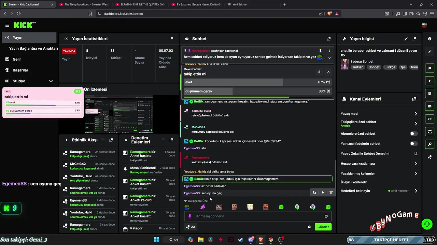Image resolution: width=437 pixels, height=245 pixels.
Task: Click İzleyici Yönlendir action
Action: [x=354, y=182]
